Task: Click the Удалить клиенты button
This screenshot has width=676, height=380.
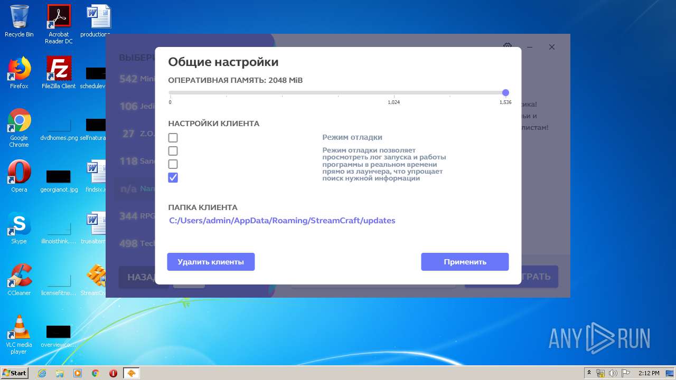Action: pos(211,262)
